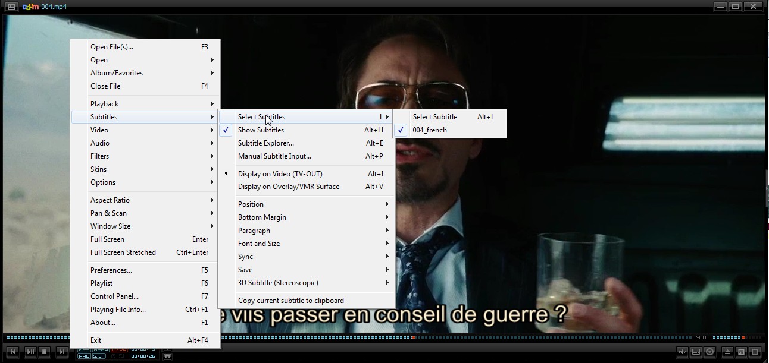Image resolution: width=769 pixels, height=363 pixels.
Task: Choose Exit from the context menu
Action: point(145,340)
